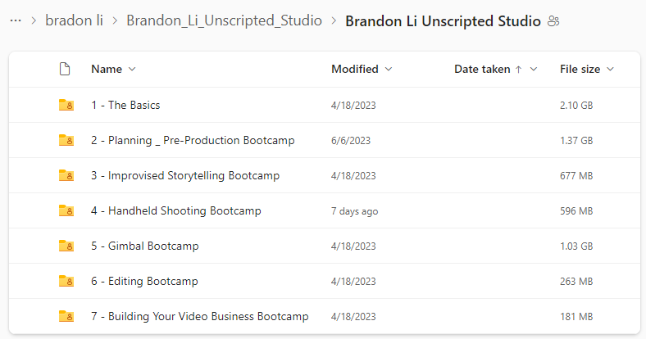Click the shared folder icon for The Basics
The height and width of the screenshot is (339, 646).
tap(66, 106)
